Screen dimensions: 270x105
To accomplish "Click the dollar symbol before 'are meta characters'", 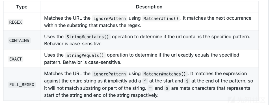I will [167, 88].
